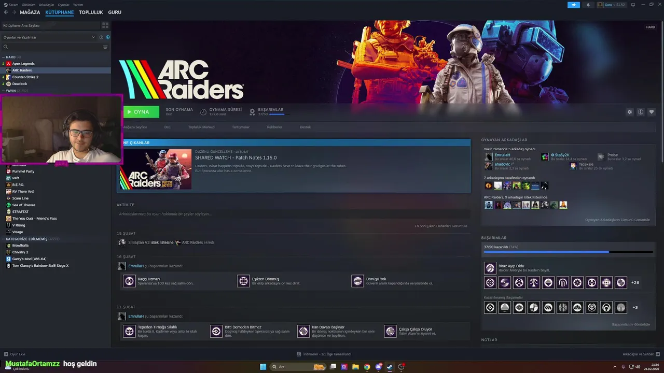
Task: Expand the +3 unearned achievements
Action: point(635,308)
